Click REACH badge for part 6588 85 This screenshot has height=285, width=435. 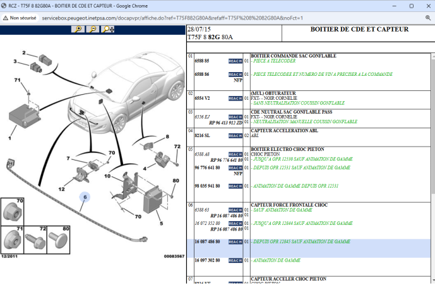[x=235, y=61]
